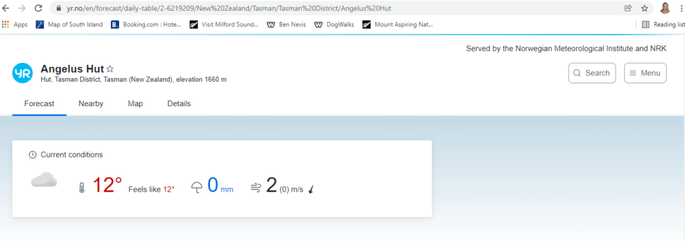Click the Feels like 12° text
This screenshot has width=685, height=241.
coord(151,189)
